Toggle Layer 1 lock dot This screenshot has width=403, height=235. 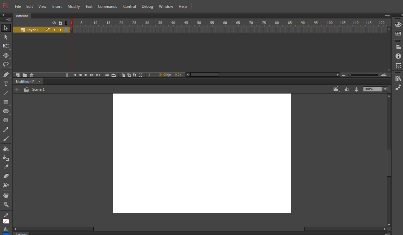tap(60, 30)
